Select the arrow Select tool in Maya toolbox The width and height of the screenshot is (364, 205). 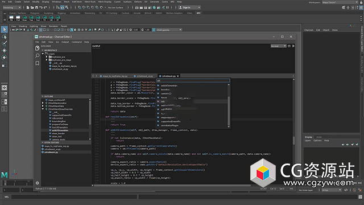(x=4, y=29)
